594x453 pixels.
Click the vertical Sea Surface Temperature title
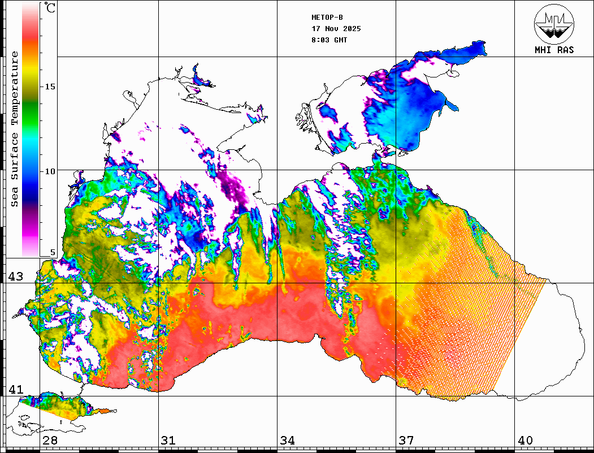click(x=15, y=129)
